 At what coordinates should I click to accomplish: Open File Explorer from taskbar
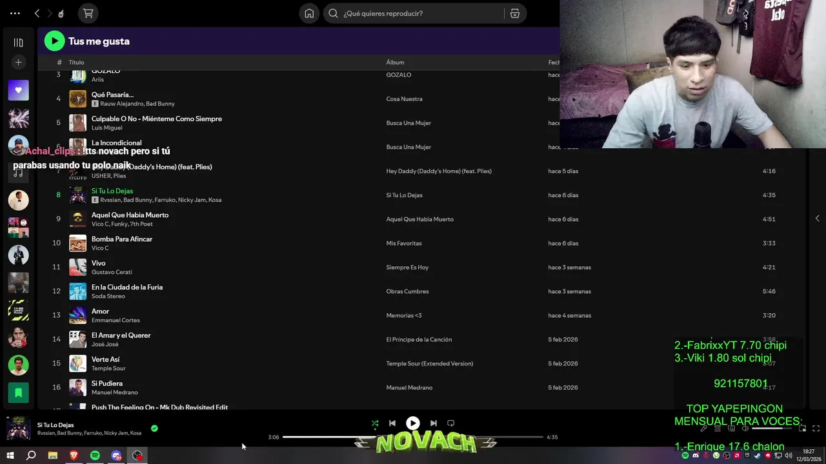[x=53, y=456]
